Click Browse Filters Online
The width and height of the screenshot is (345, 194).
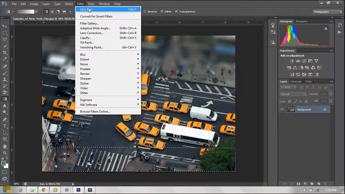pos(108,112)
